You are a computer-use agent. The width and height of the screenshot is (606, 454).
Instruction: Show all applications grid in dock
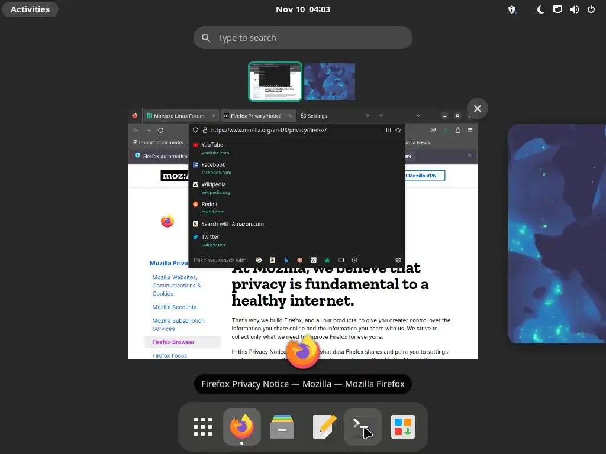tap(203, 427)
